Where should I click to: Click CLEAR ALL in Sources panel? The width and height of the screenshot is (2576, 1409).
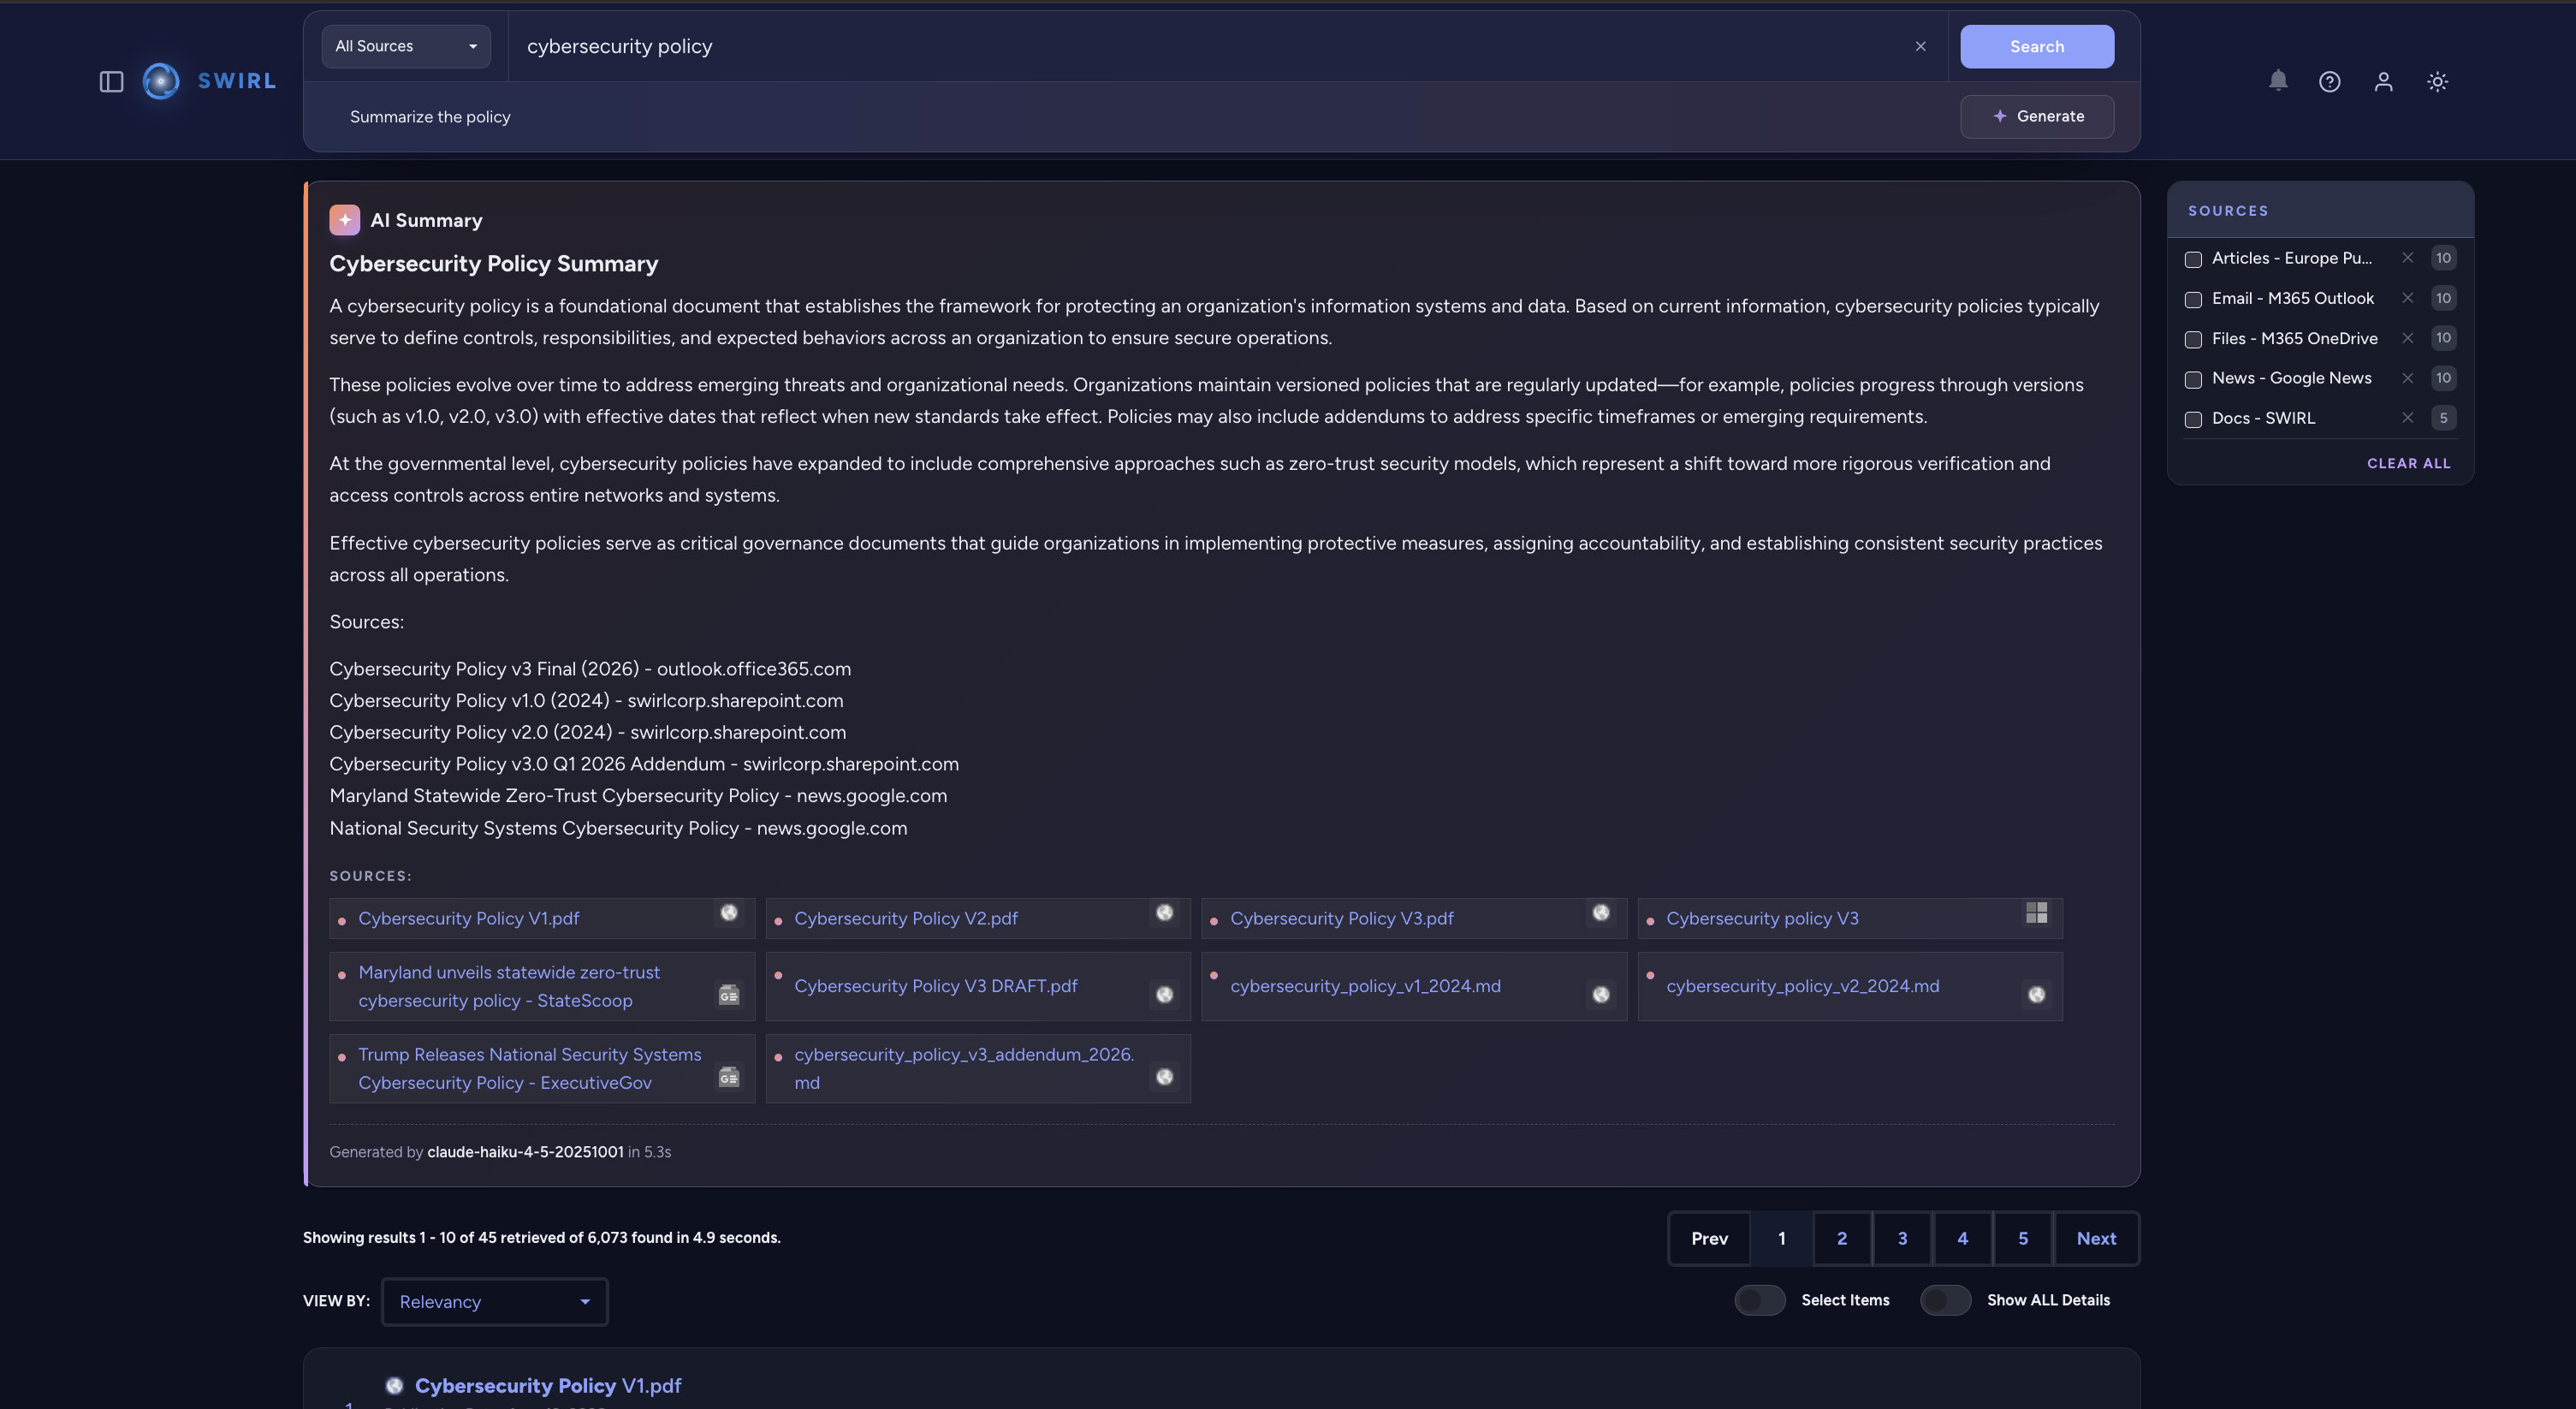click(x=2408, y=464)
